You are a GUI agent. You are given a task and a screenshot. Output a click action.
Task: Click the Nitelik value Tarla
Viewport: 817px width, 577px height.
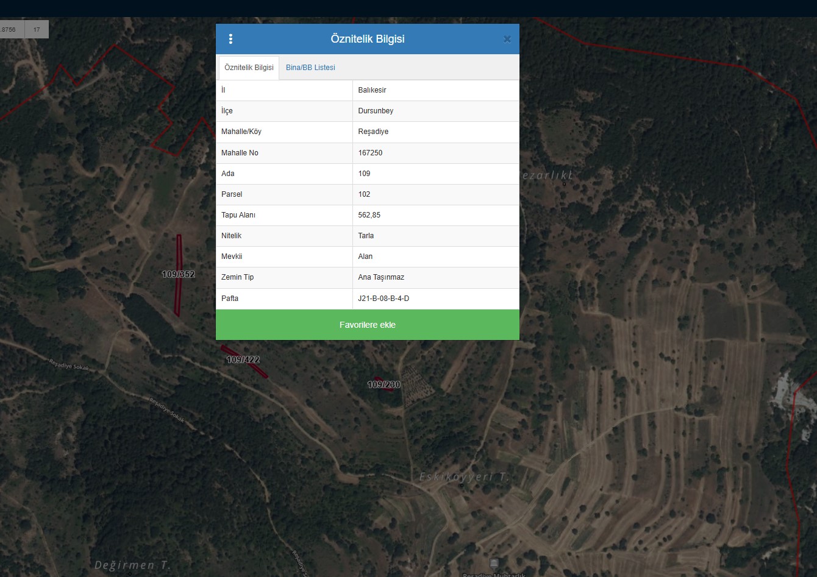(x=366, y=236)
